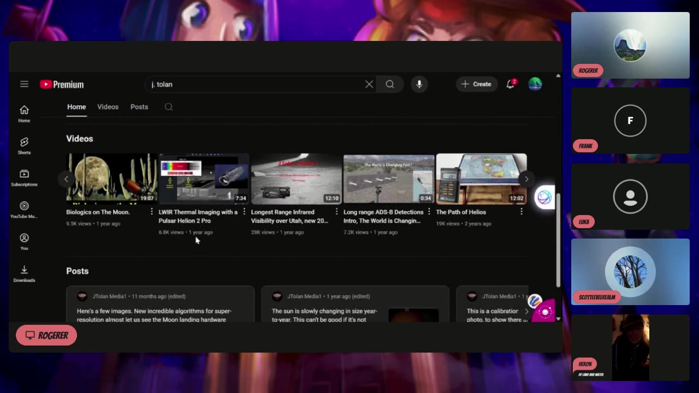Image resolution: width=699 pixels, height=393 pixels.
Task: Open options for The Path of Helios
Action: pos(522,212)
